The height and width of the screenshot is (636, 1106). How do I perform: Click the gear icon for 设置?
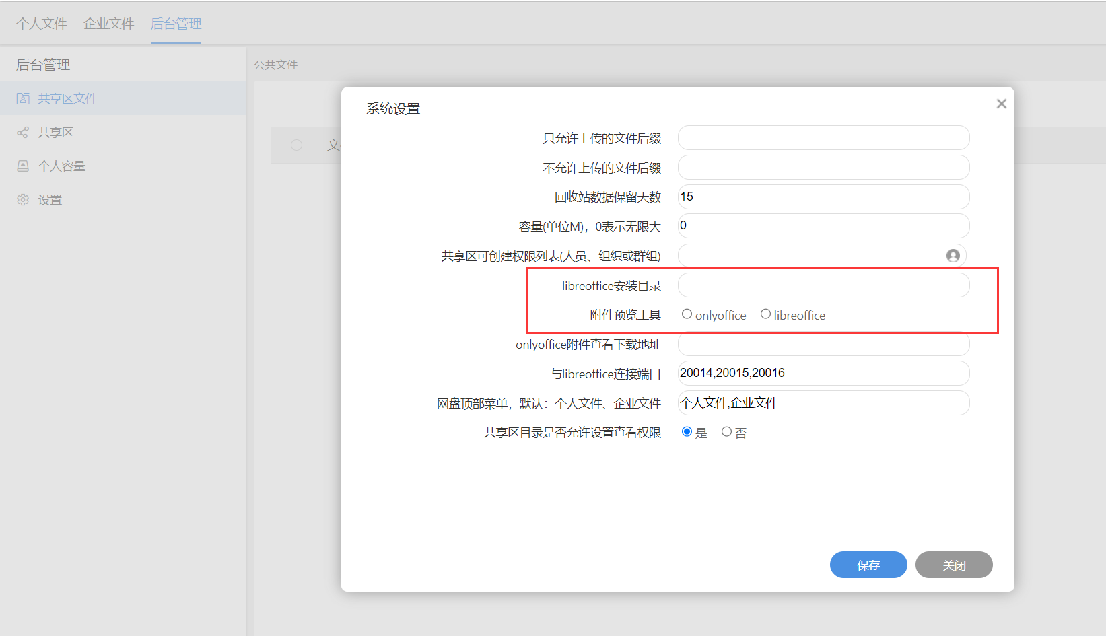pyautogui.click(x=23, y=200)
